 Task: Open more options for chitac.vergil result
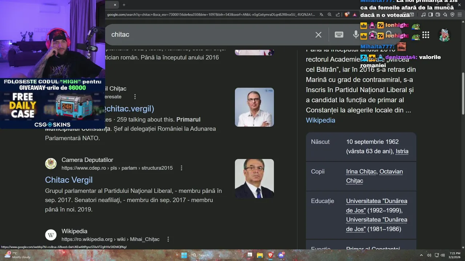[x=135, y=97]
